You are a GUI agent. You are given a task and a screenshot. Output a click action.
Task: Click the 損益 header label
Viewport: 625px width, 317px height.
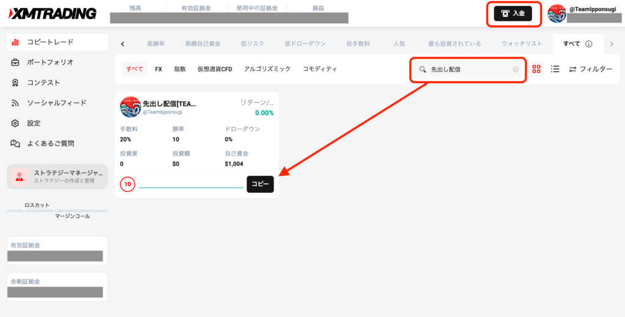(x=318, y=7)
